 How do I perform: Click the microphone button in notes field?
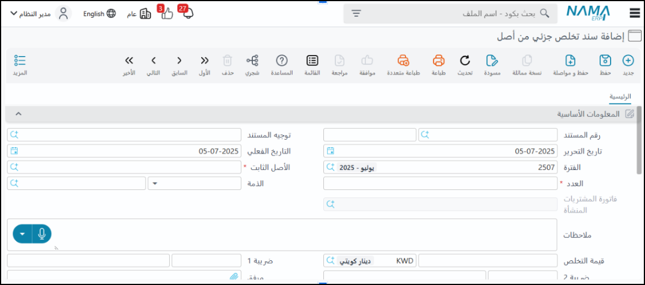coord(41,233)
